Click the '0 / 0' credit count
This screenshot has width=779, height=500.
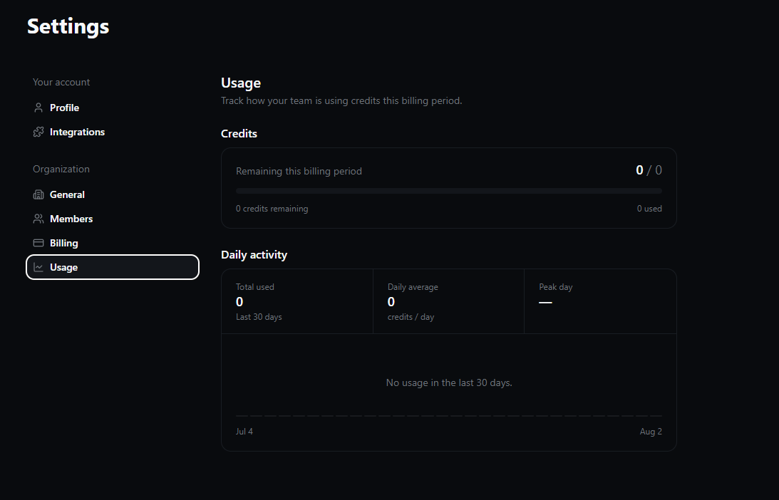(649, 170)
